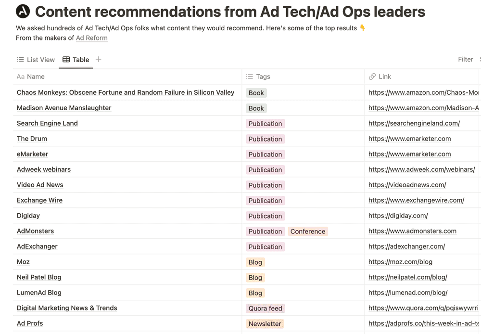
Task: Click the Filter option
Action: [465, 59]
